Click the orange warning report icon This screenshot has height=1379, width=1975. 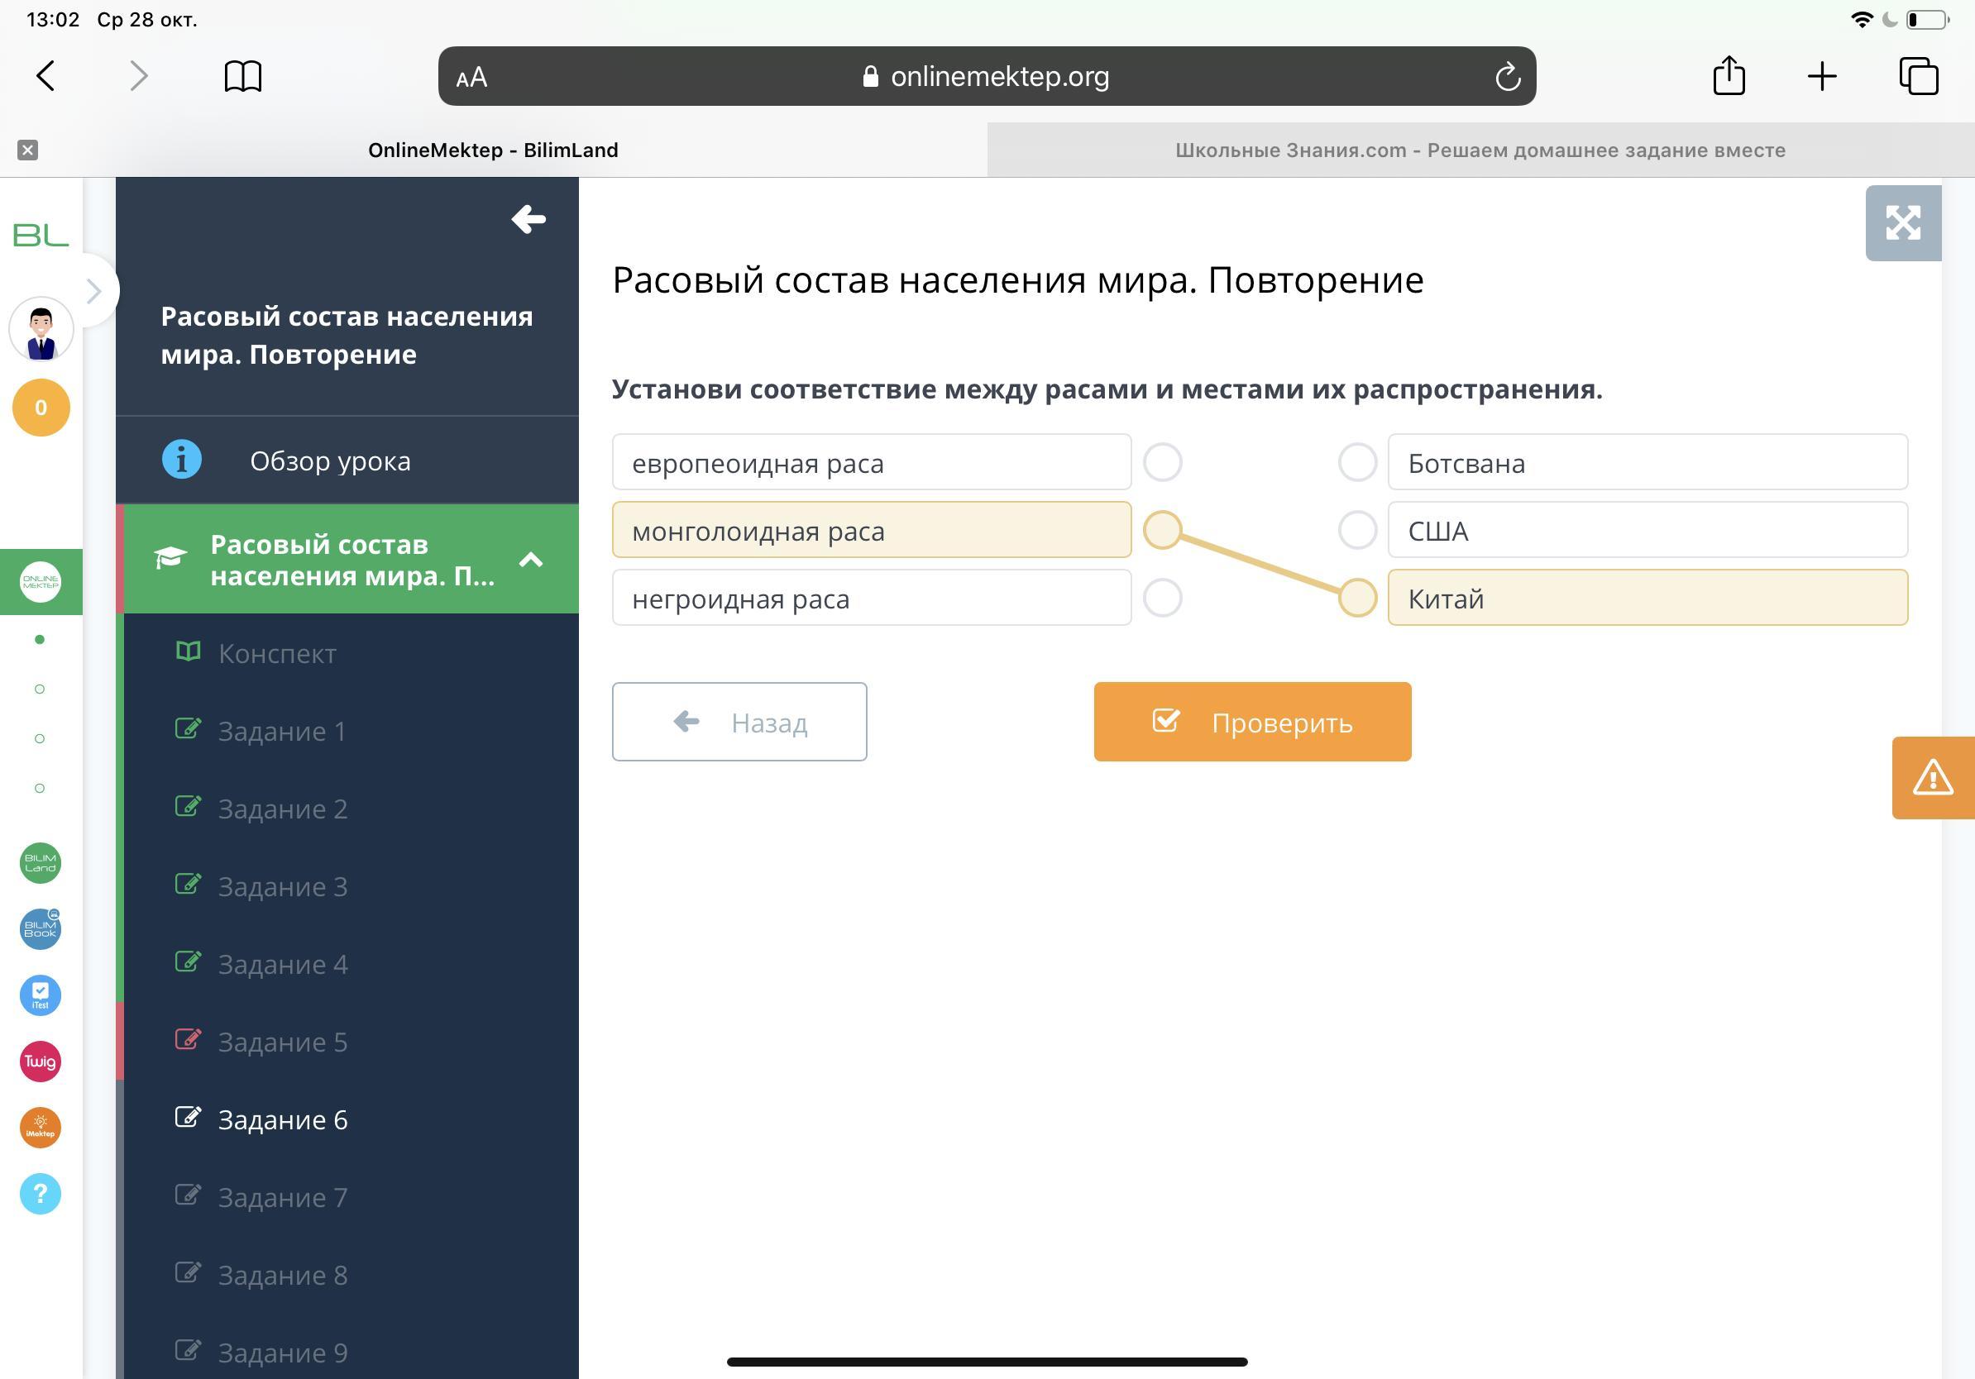tap(1932, 777)
